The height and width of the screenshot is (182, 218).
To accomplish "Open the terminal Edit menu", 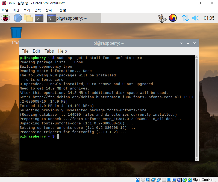I will tap(36, 51).
